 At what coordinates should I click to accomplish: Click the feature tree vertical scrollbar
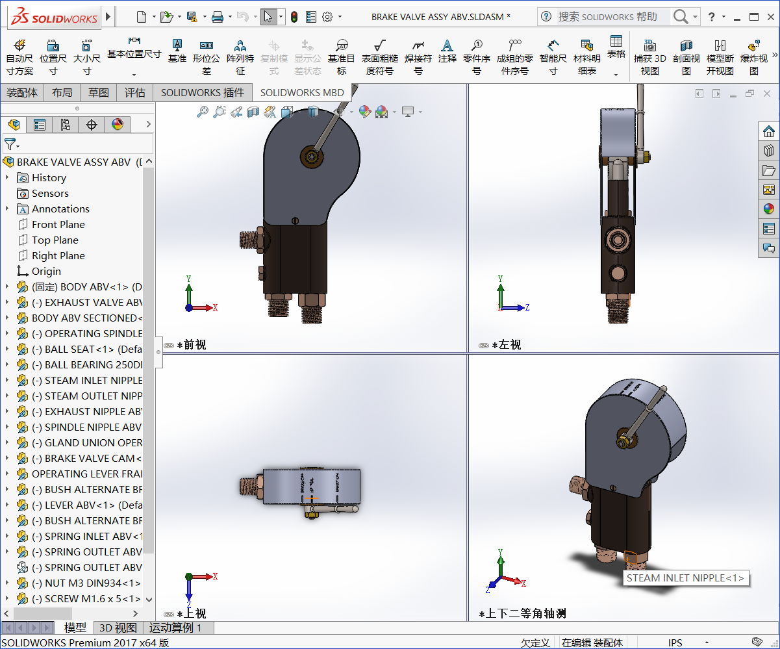[149, 361]
